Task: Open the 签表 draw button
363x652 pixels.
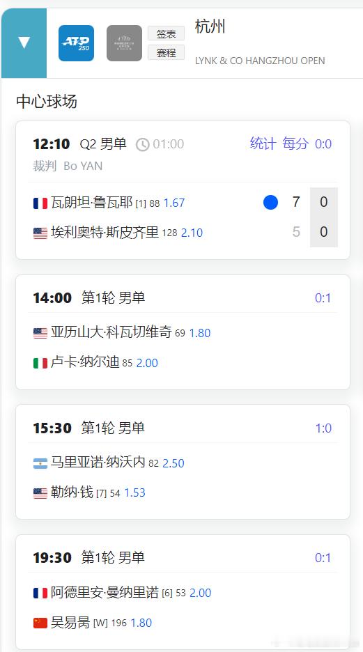Action: click(166, 33)
